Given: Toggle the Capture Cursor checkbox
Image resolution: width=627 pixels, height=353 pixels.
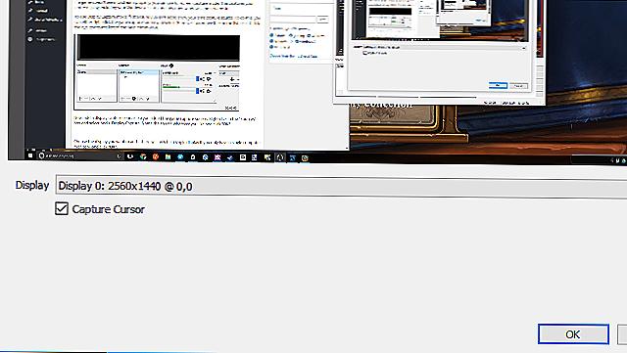Looking at the screenshot, I should [62, 208].
